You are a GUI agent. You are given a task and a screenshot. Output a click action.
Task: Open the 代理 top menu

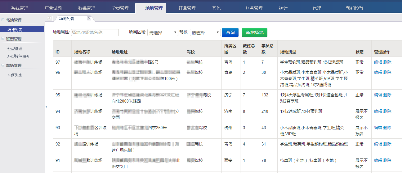click(317, 8)
